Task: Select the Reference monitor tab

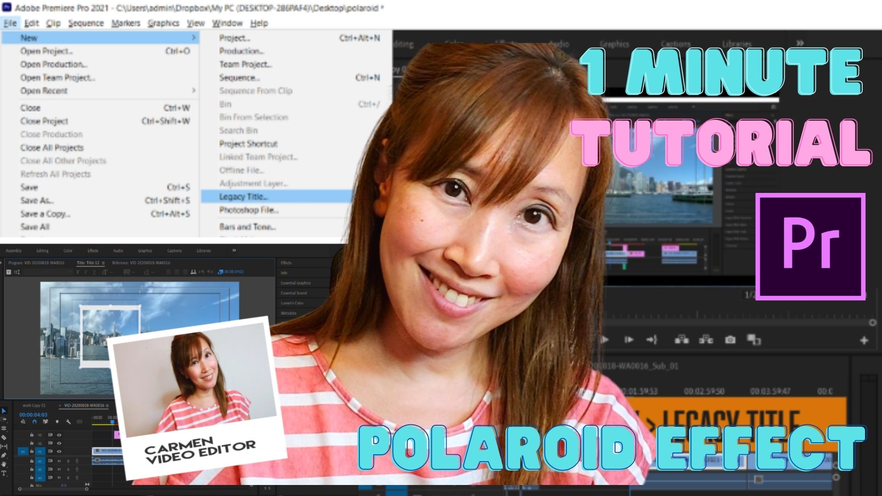Action: 141,263
